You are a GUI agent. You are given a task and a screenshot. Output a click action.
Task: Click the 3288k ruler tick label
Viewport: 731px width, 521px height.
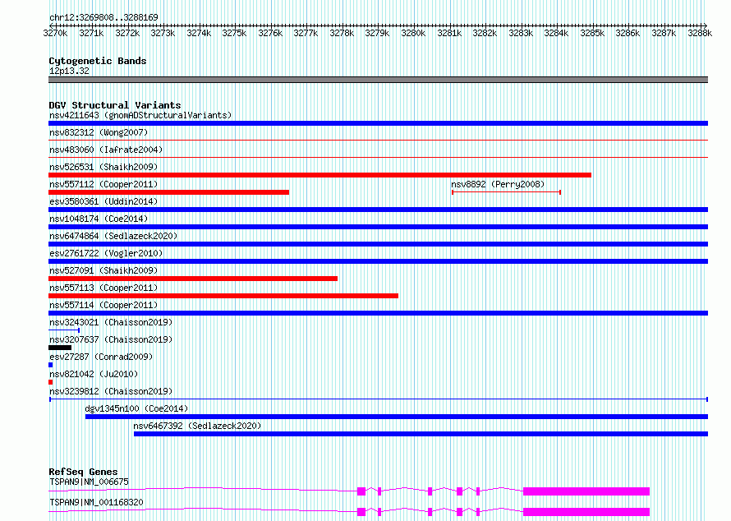[x=700, y=33]
